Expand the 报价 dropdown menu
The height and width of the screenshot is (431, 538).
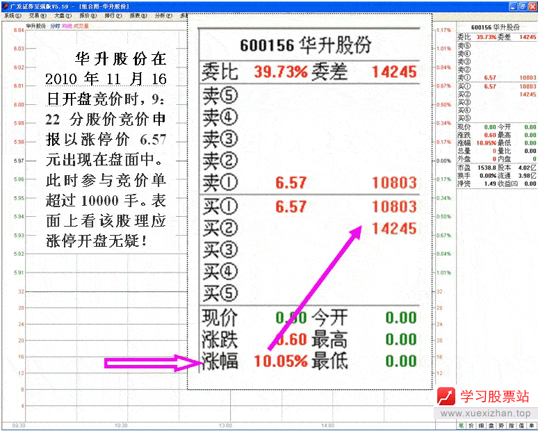click(x=88, y=15)
